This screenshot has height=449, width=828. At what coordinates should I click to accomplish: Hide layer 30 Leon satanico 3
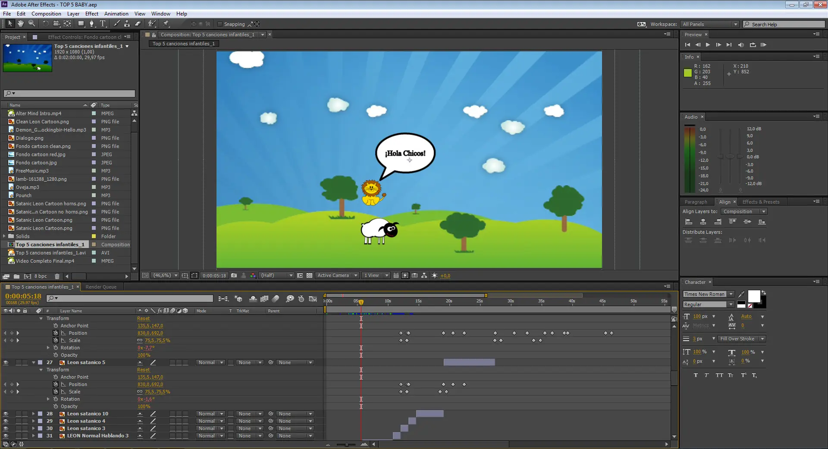pyautogui.click(x=6, y=429)
